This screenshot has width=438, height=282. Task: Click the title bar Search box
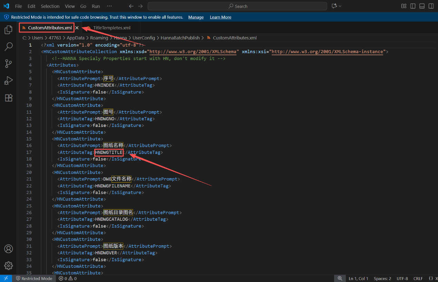click(237, 6)
